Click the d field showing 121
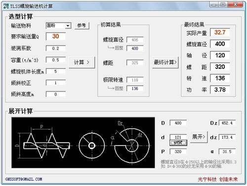247x186 pixels. pos(178,137)
